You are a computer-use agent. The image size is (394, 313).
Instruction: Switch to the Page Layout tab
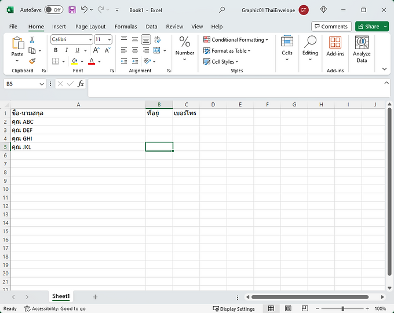[x=90, y=27]
